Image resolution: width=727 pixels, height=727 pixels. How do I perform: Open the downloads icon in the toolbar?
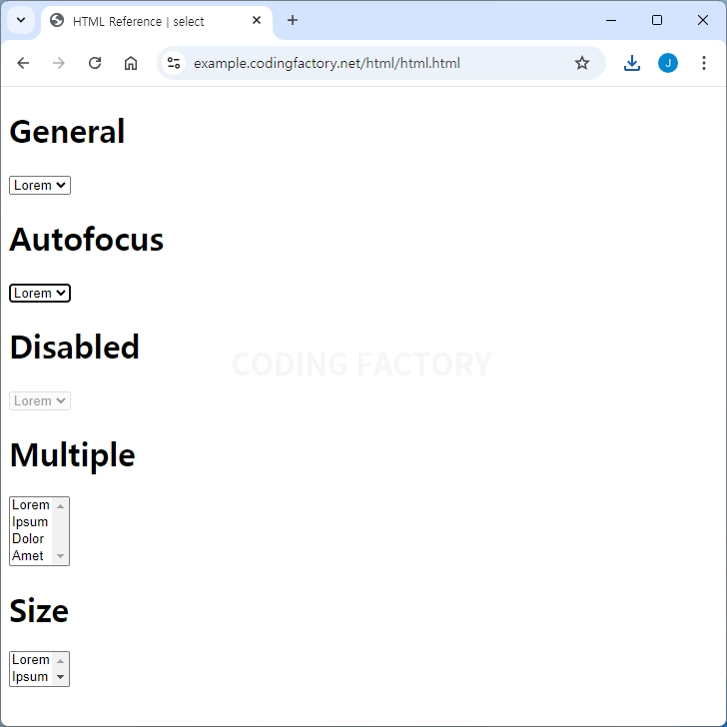pos(632,63)
